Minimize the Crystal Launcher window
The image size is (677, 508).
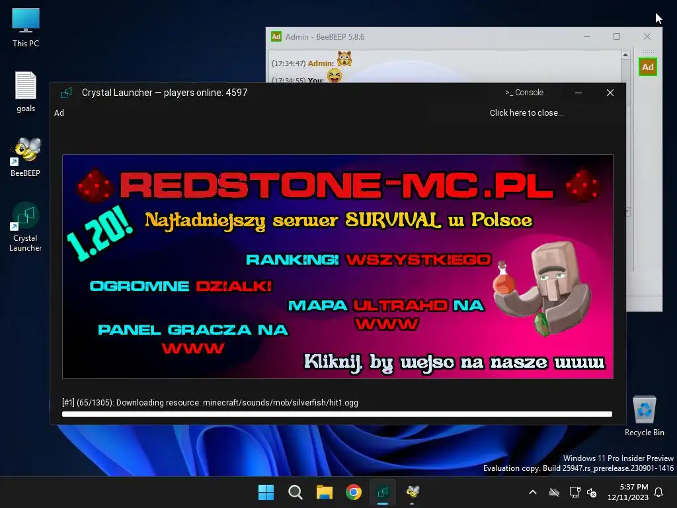578,93
